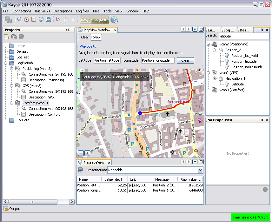Click Clear button next to Longitude field
The height and width of the screenshot is (222, 272).
click(x=185, y=60)
